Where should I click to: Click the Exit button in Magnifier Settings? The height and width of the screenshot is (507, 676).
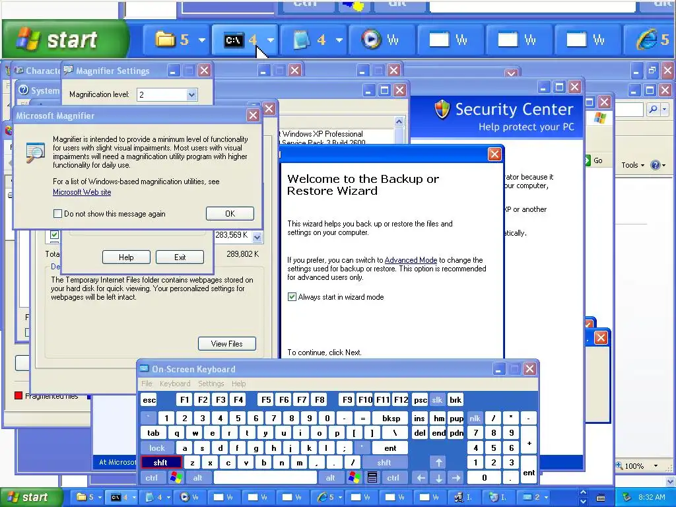(x=180, y=257)
